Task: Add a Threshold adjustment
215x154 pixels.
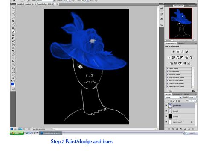Action: [x=180, y=63]
